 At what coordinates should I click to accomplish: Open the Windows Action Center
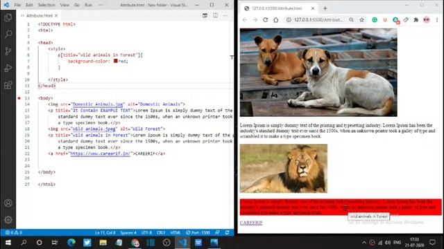click(x=432, y=242)
